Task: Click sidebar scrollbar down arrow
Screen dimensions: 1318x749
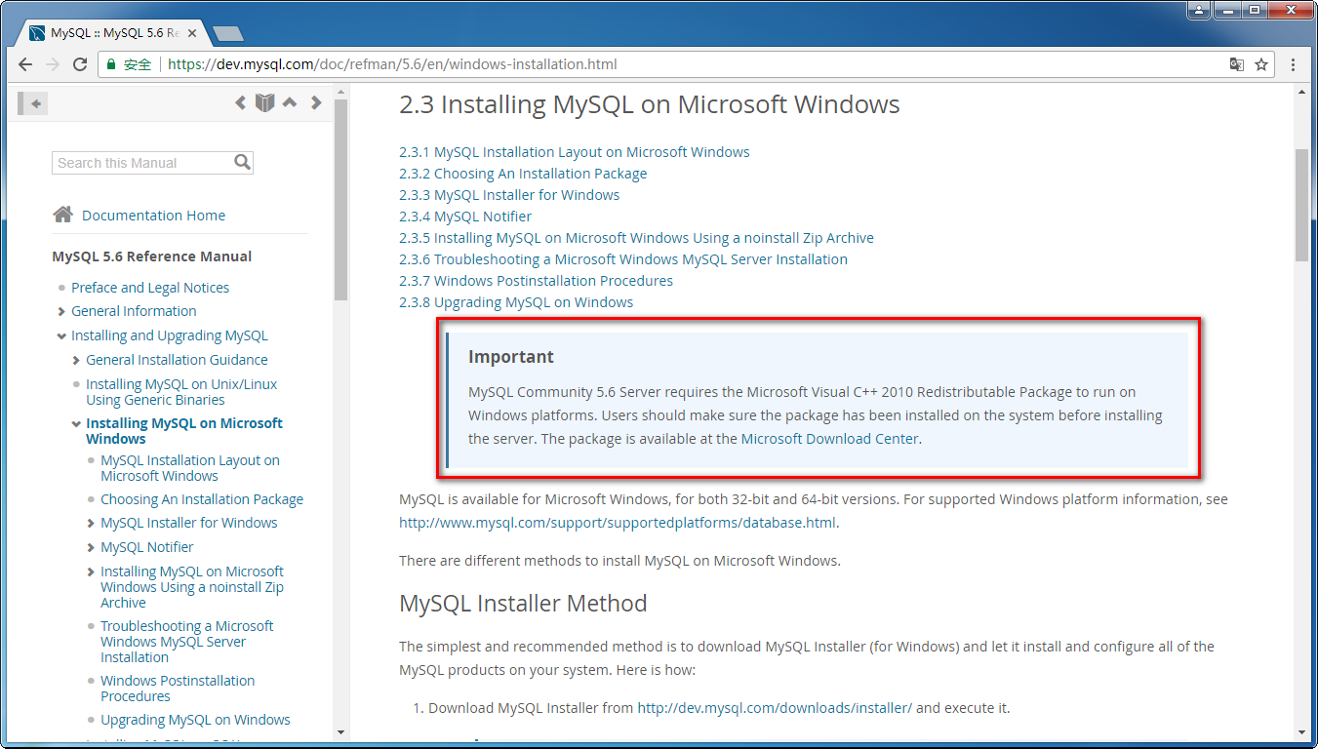Action: coord(340,731)
